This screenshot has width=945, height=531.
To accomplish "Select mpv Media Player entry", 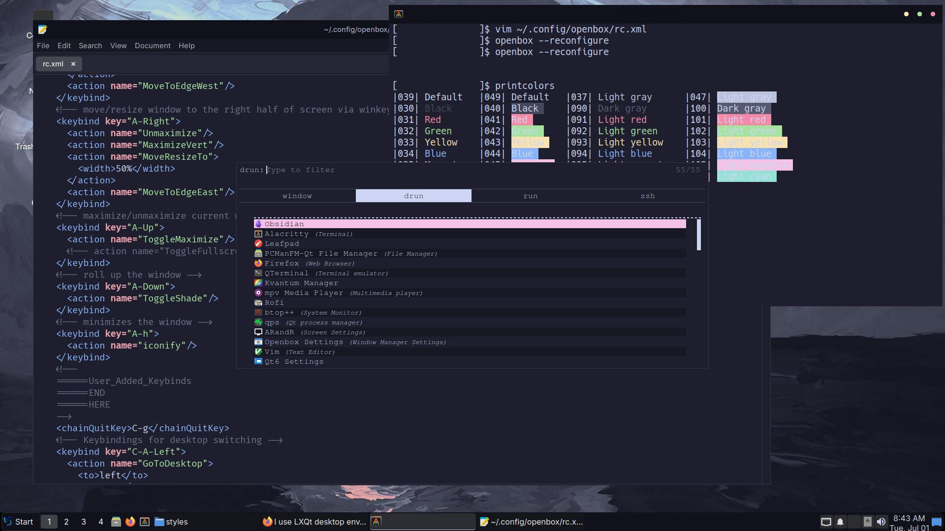I will (470, 293).
